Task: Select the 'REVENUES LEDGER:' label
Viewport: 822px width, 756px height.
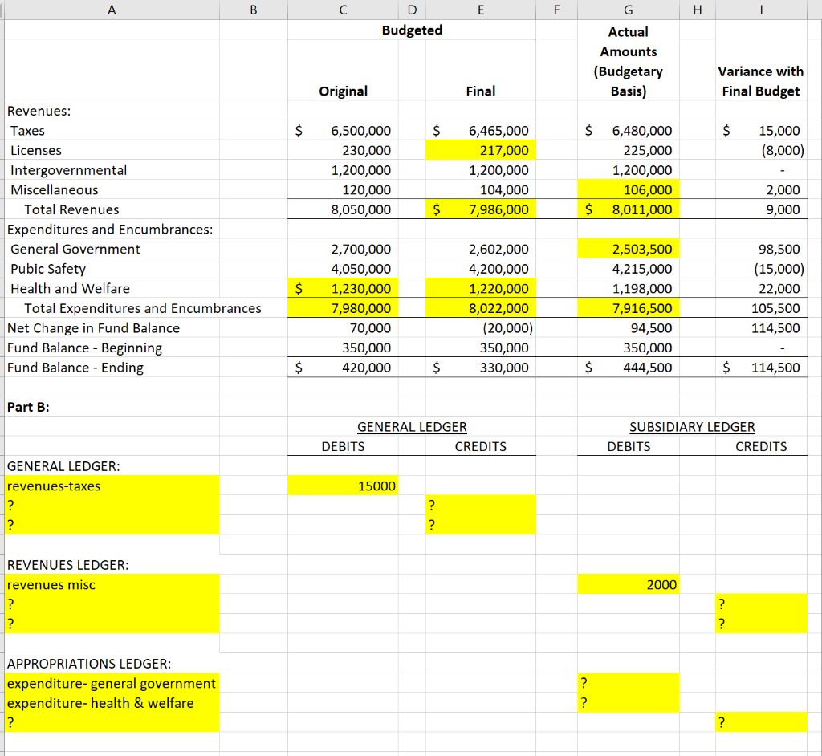Action: point(67,565)
